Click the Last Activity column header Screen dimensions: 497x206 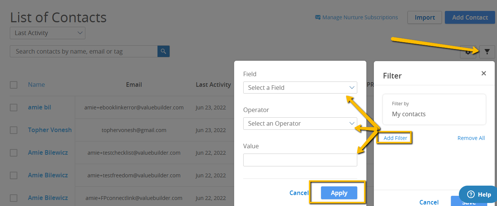point(213,85)
